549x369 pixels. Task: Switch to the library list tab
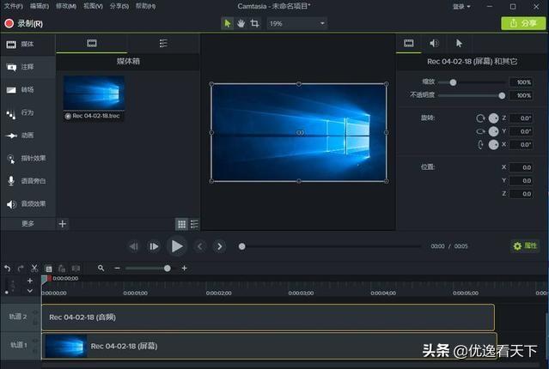[163, 44]
